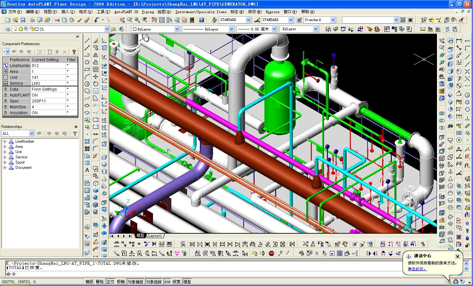Image resolution: width=473 pixels, height=286 pixels.
Task: Select the Revision Cloud tool
Action: 87,91
